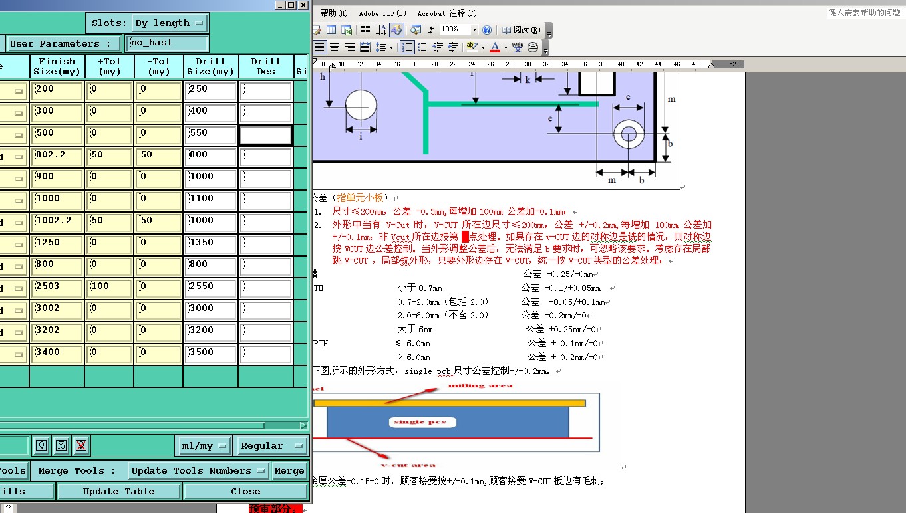The width and height of the screenshot is (906, 513).
Task: Click the Update Table button
Action: [119, 491]
